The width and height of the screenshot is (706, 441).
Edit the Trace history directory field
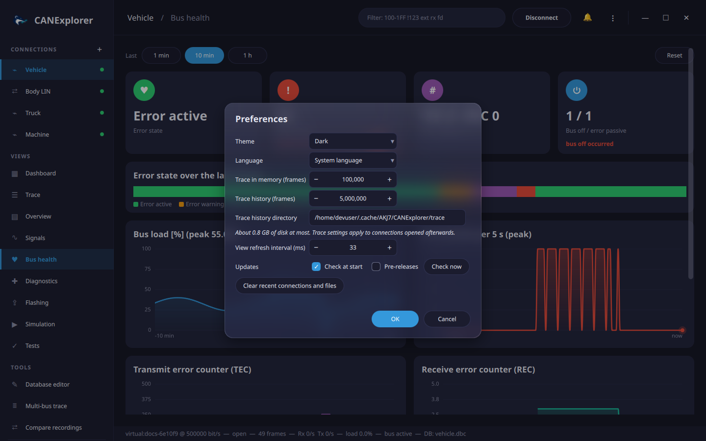tap(387, 218)
